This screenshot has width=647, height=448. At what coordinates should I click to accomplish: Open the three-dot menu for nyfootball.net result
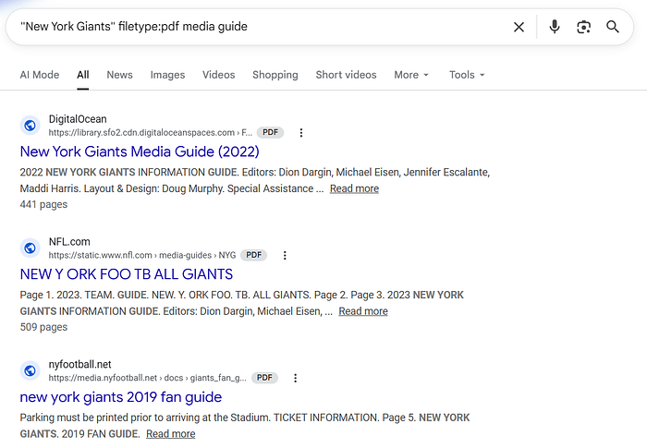coord(296,378)
